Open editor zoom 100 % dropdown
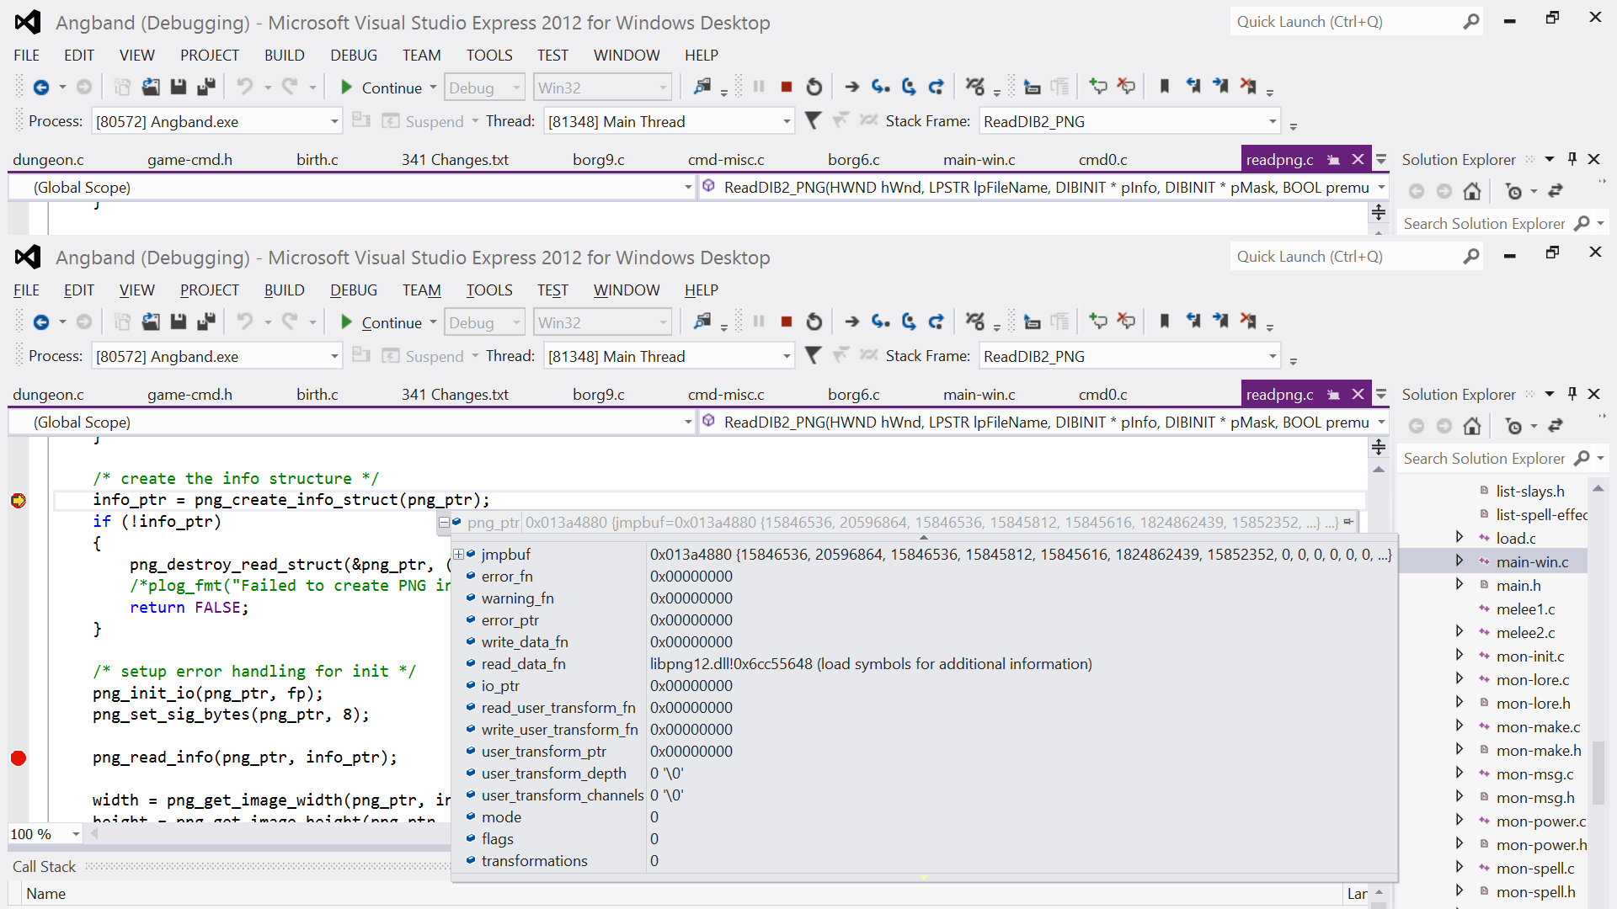Image resolution: width=1617 pixels, height=909 pixels. pyautogui.click(x=76, y=834)
